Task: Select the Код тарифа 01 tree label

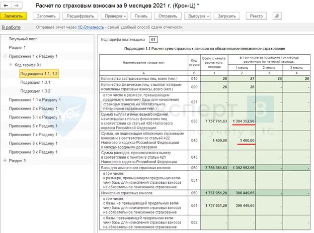Action: (28, 65)
